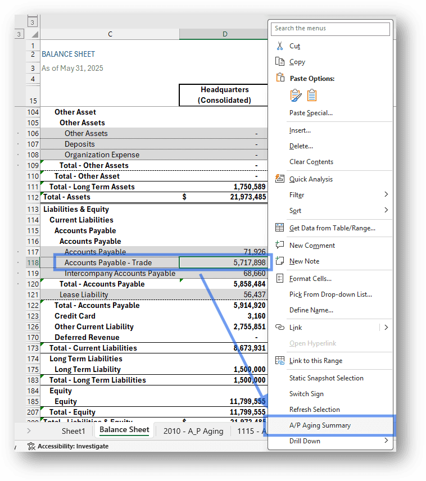Image resolution: width=426 pixels, height=481 pixels.
Task: Expand the Filter submenu arrow
Action: 386,194
